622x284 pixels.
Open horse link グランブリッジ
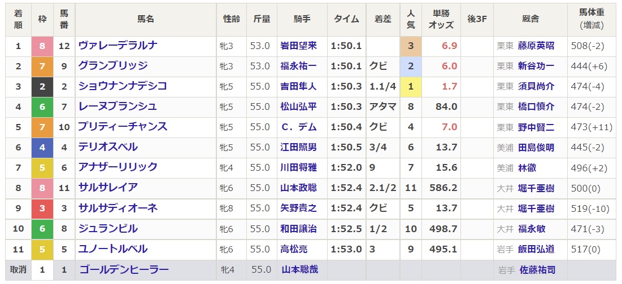coord(113,66)
